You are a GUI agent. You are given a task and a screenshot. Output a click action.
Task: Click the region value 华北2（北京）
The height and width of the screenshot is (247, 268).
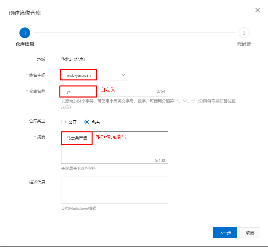pos(73,59)
